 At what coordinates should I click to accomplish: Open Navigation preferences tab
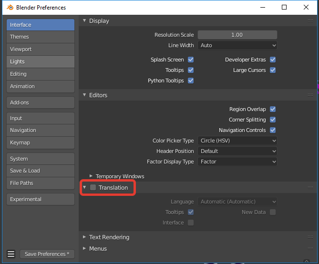[x=41, y=130]
